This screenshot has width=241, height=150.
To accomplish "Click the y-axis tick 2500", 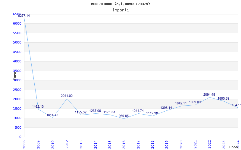I will coord(17,90).
